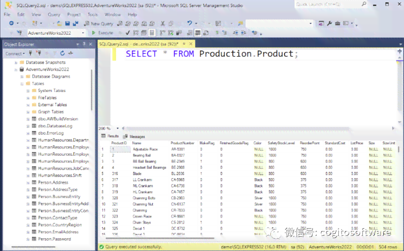Expand the dbo.ErrorLog table node

pyautogui.click(x=28, y=133)
